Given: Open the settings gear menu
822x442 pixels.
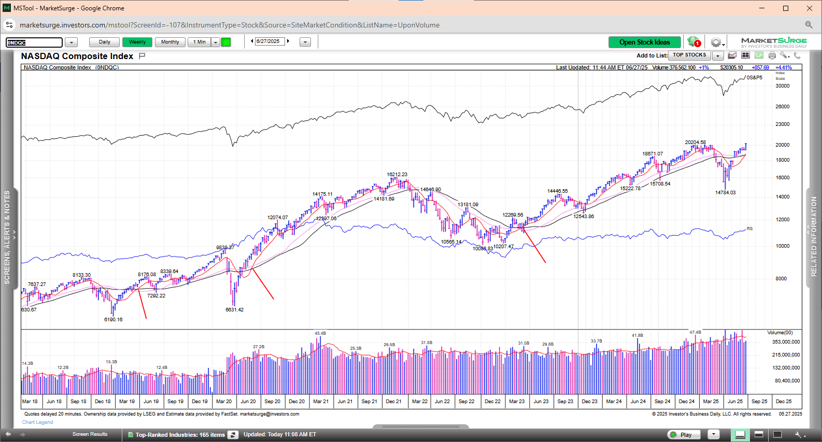Looking at the screenshot, I should coord(717,42).
